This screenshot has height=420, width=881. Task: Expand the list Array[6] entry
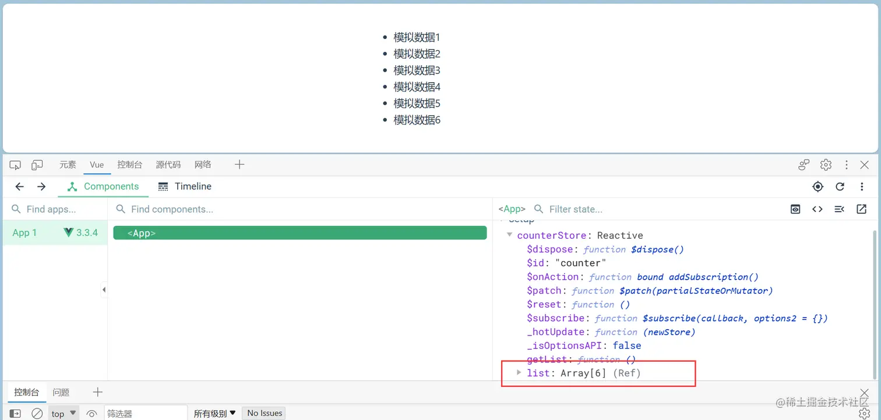pyautogui.click(x=519, y=373)
